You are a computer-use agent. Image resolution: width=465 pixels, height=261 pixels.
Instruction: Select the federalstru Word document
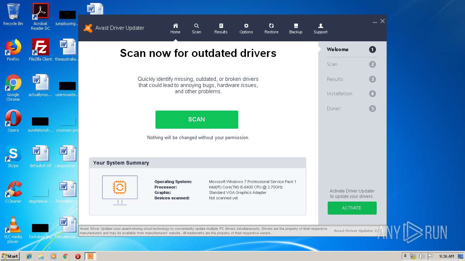[x=67, y=192]
